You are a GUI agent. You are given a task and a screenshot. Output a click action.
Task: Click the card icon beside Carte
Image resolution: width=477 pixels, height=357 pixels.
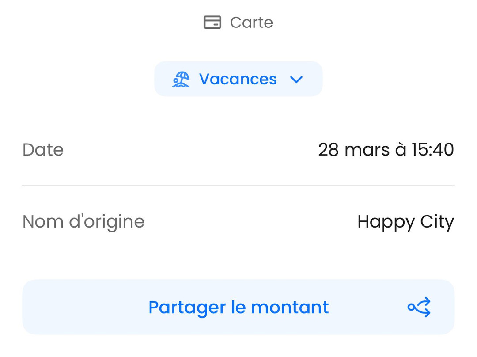coord(212,22)
